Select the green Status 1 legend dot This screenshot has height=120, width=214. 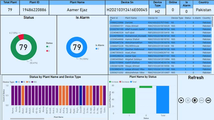pyautogui.click(x=47, y=47)
